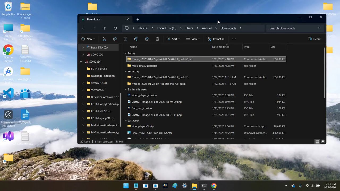Switch to large thumbnails view icon
This screenshot has width=340, height=191.
click(323, 142)
